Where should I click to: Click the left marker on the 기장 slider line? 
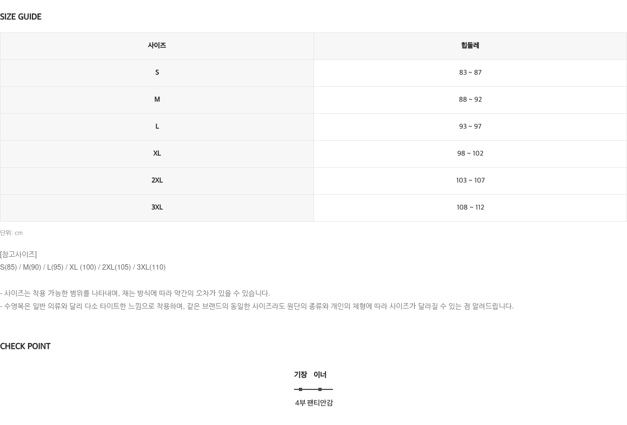pyautogui.click(x=301, y=389)
